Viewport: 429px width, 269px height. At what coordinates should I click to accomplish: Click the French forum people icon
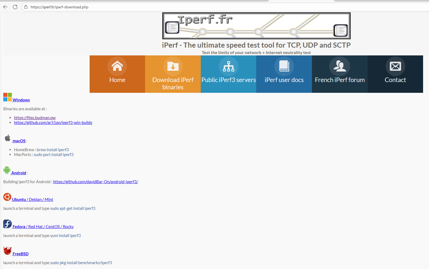pos(340,66)
